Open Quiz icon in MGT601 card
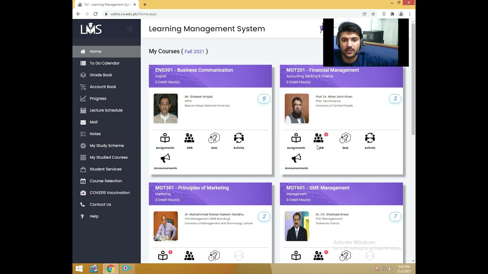Screen dimensions: 488x274 tap(345, 256)
